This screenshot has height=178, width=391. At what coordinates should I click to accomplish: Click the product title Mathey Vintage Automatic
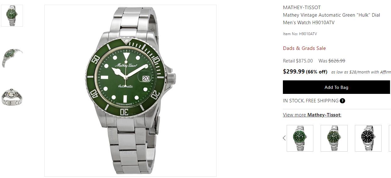pyautogui.click(x=332, y=19)
